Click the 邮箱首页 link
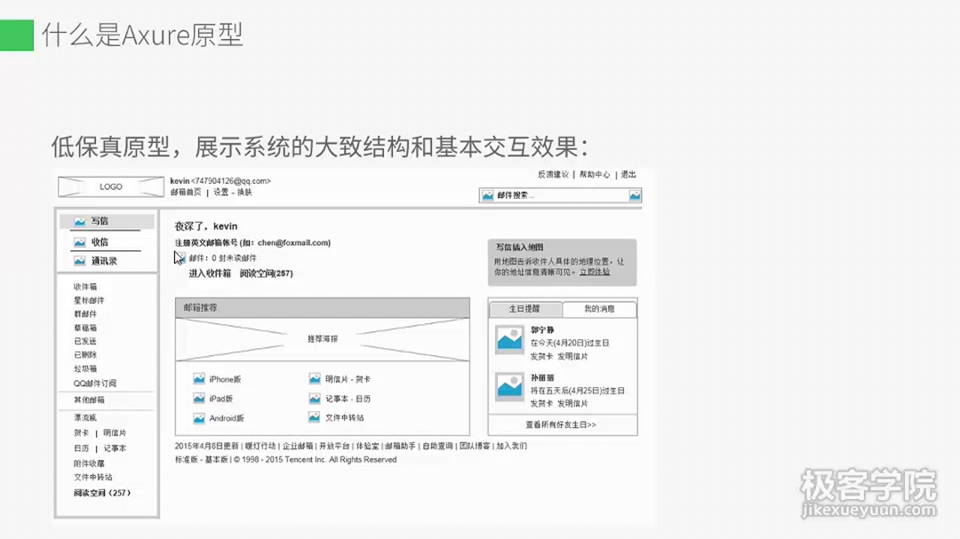This screenshot has height=539, width=960. click(x=186, y=192)
